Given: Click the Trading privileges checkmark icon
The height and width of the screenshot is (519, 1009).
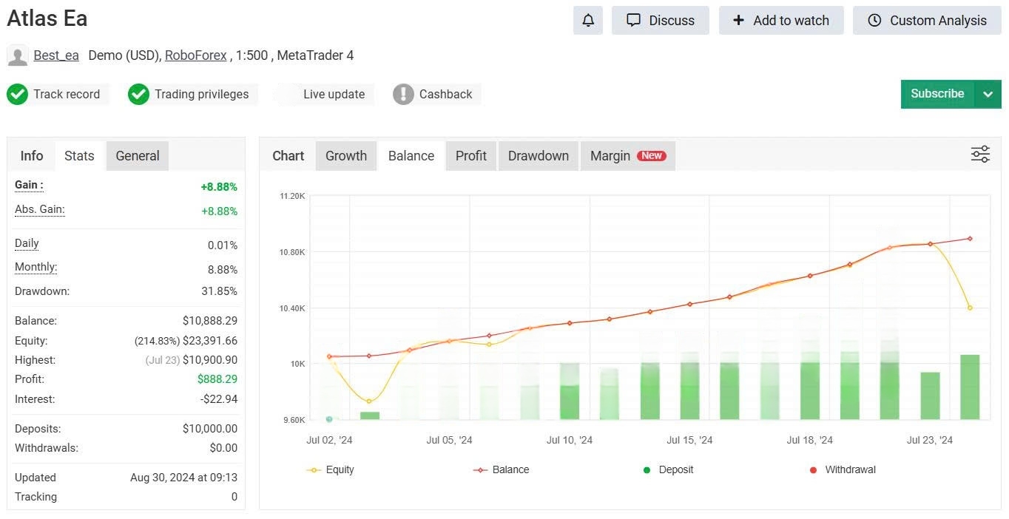Looking at the screenshot, I should point(138,94).
